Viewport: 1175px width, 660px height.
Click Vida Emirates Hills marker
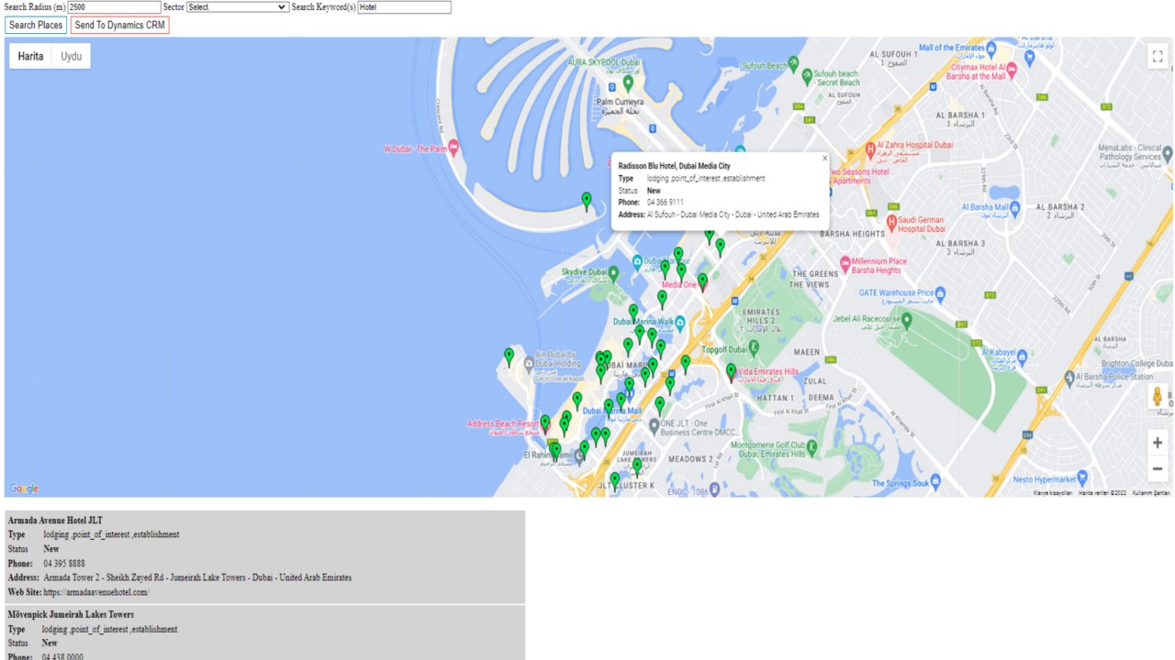[x=732, y=372]
